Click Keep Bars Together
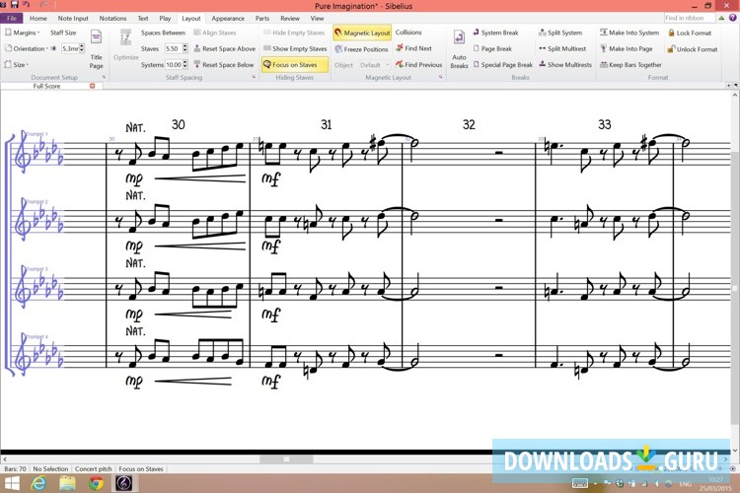The height and width of the screenshot is (493, 740). click(630, 65)
